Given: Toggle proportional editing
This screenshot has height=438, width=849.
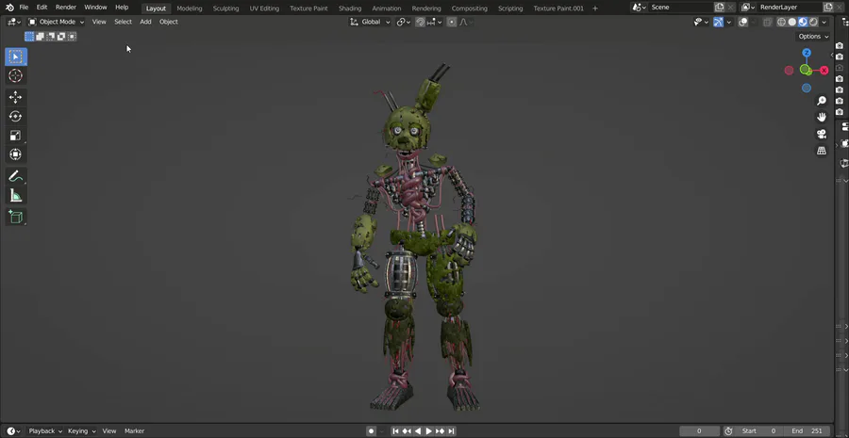Looking at the screenshot, I should (x=452, y=23).
